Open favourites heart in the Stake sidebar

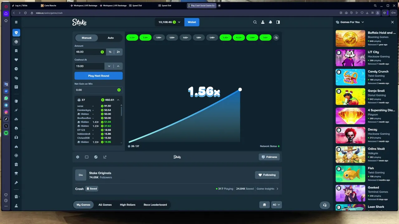(16, 60)
